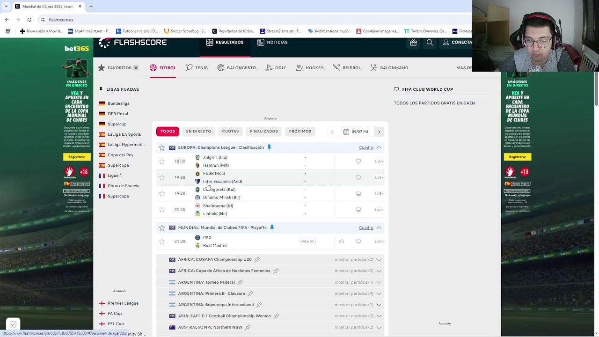Open Soccer Scorebug bookmark
Viewport: 599px width, 337px height.
(185, 31)
